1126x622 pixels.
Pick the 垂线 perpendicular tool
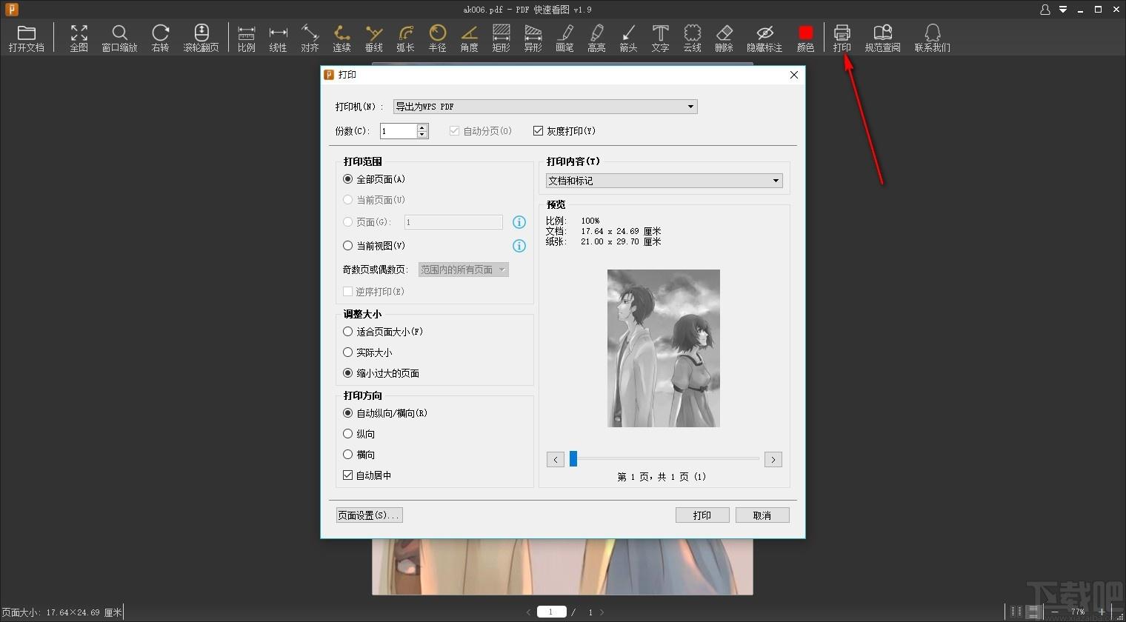coord(374,38)
